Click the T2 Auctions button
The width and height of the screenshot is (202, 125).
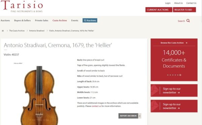pos(90,20)
